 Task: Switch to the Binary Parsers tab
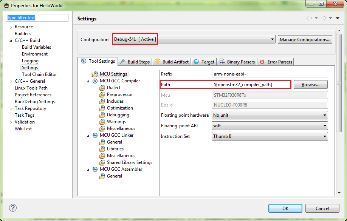pyautogui.click(x=237, y=62)
